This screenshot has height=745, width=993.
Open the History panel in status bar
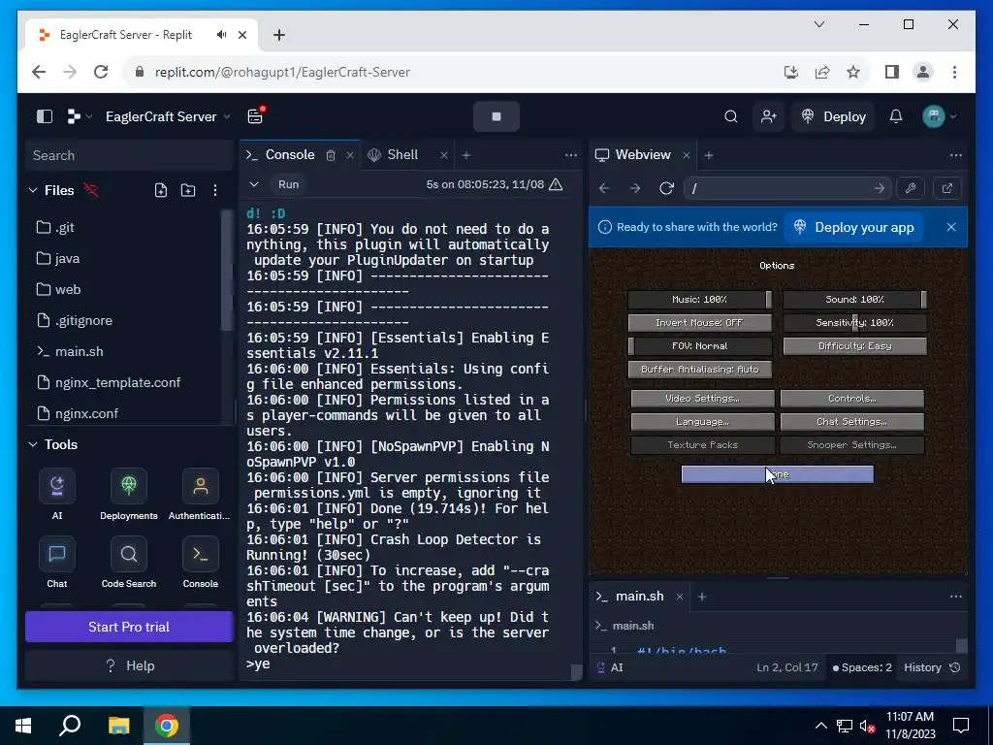932,667
